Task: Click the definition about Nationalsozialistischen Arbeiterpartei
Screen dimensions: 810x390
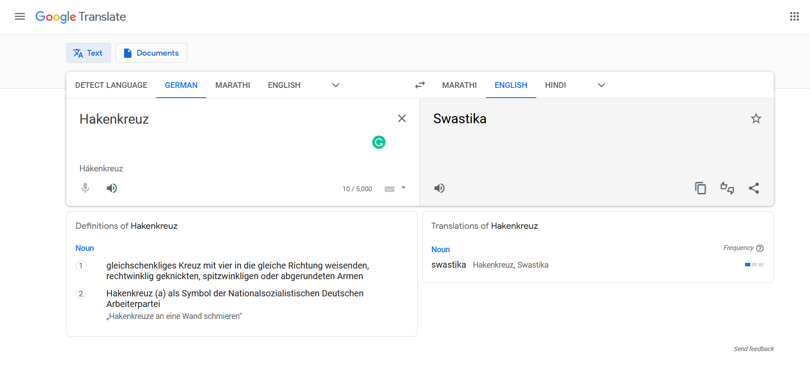Action: (x=235, y=299)
